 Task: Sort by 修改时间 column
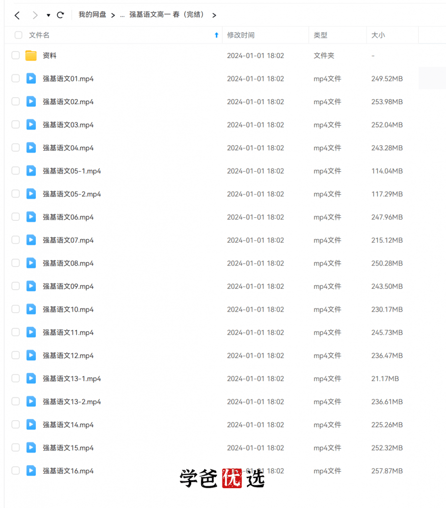(241, 35)
